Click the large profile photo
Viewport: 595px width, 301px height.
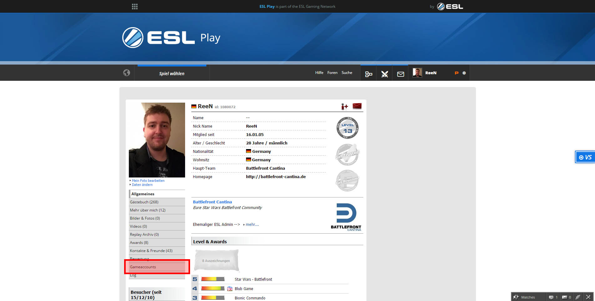[x=157, y=140]
